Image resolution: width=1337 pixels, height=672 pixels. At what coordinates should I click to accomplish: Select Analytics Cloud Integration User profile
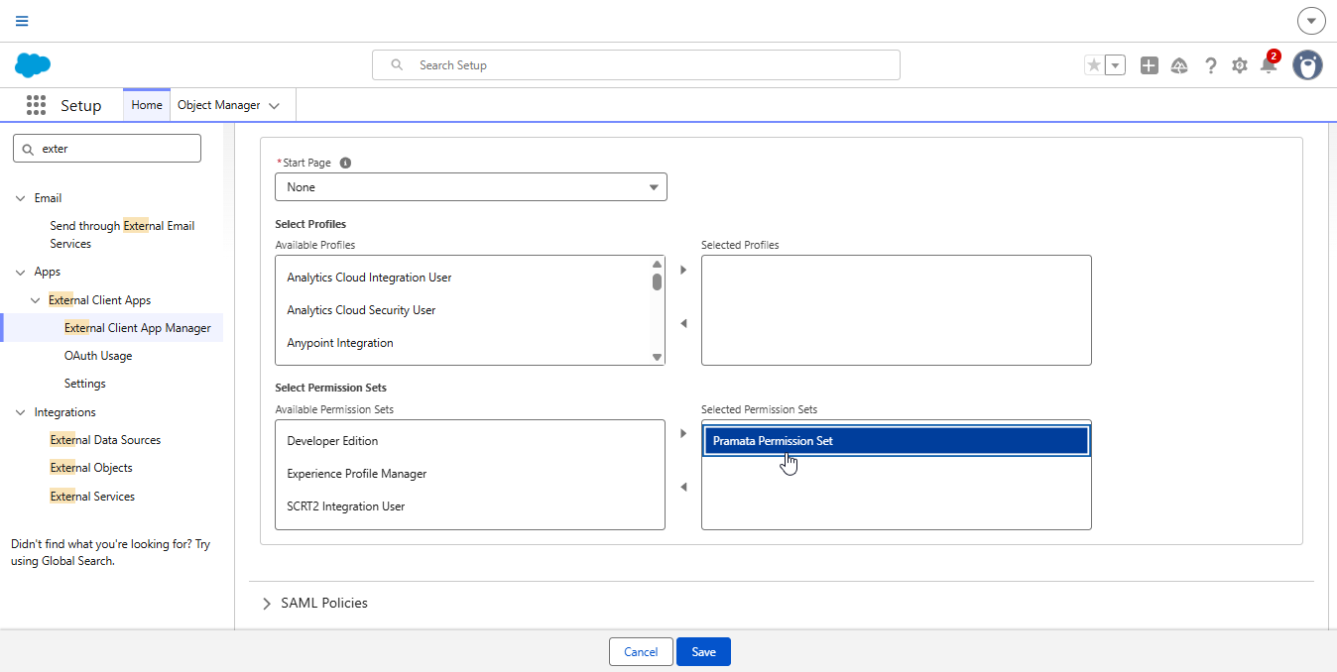pos(462,278)
